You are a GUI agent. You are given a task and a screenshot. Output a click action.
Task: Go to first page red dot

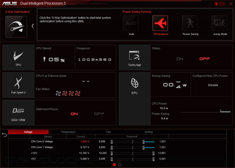(x=114, y=165)
